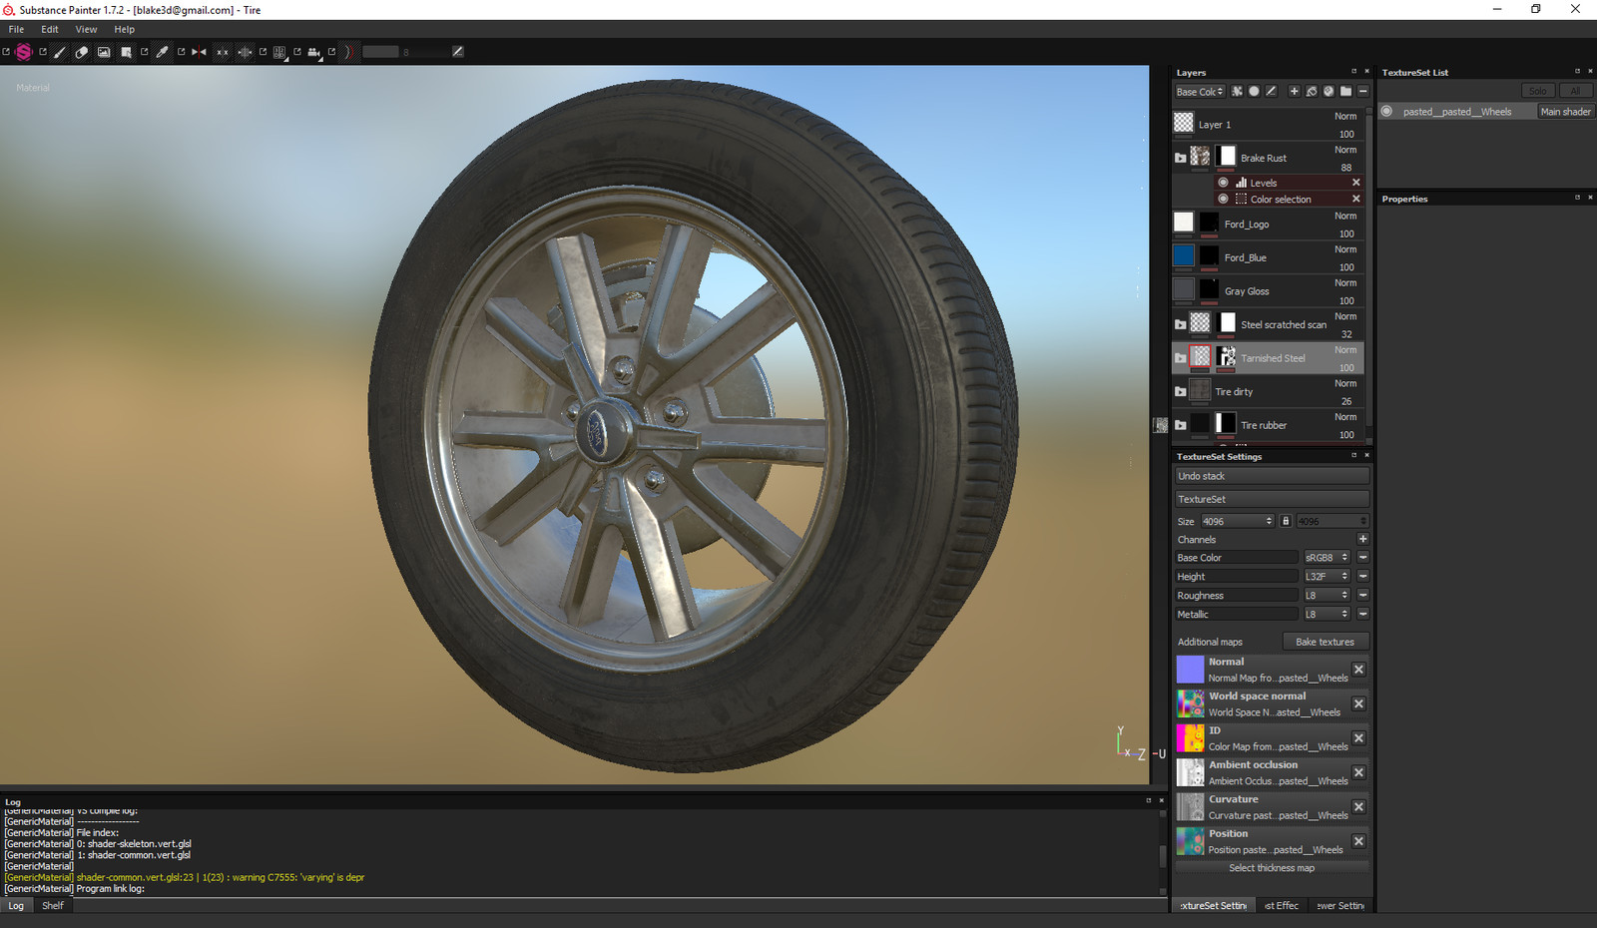Click the Gray Gloss layer gray swatch
This screenshot has width=1597, height=928.
[1184, 289]
